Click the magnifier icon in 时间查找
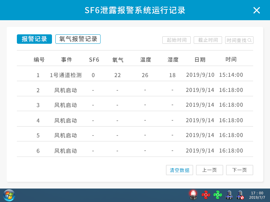Screen dimensions: 270x202 pyautogui.click(x=249, y=40)
